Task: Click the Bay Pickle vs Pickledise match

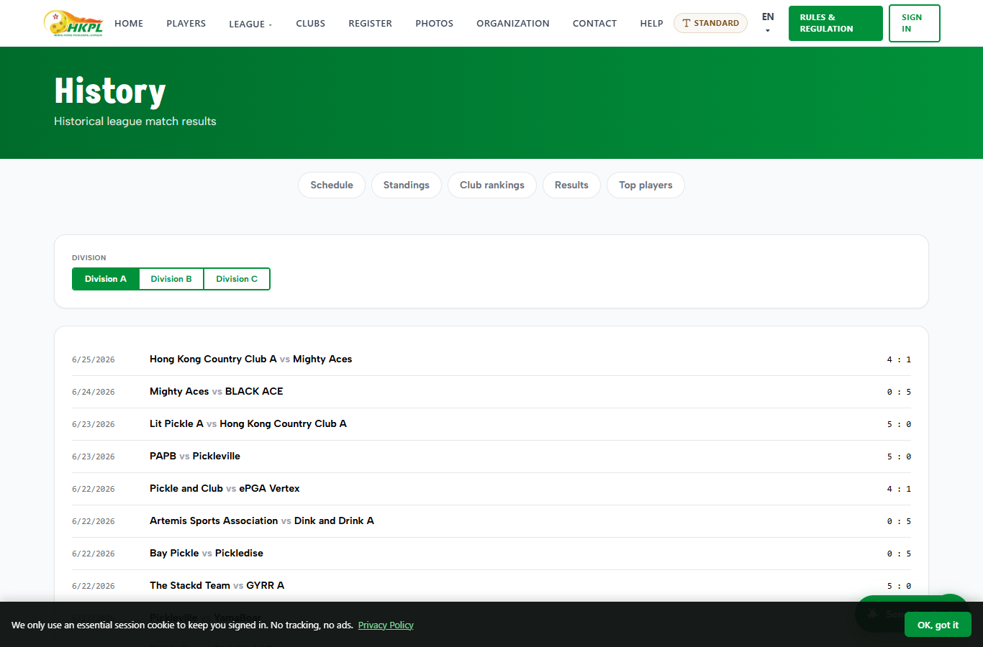Action: point(207,554)
